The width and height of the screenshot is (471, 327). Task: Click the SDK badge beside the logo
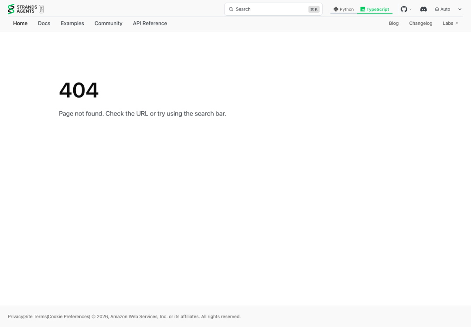(x=41, y=9)
